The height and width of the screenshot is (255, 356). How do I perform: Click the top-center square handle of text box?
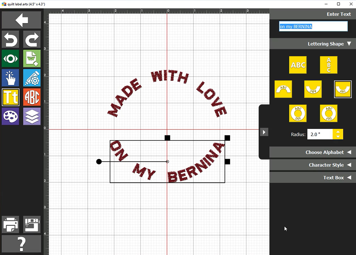[167, 138]
